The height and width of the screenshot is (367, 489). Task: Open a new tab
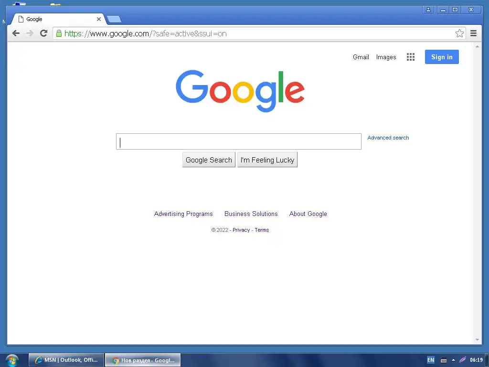tap(114, 19)
